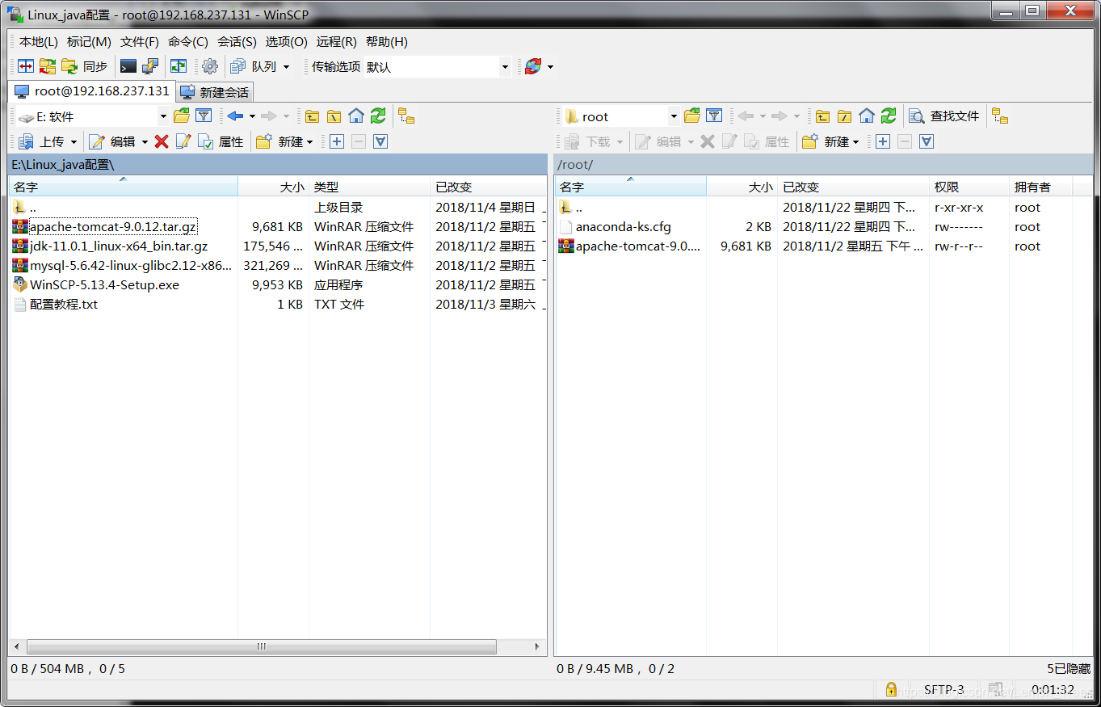Sort remote files by 权限 column header
The height and width of the screenshot is (707, 1101).
point(969,187)
